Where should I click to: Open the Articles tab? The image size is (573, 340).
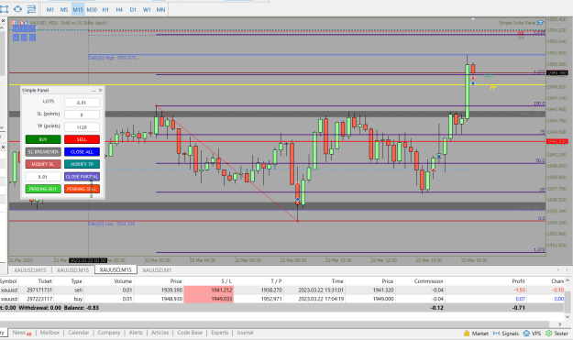coord(160,333)
